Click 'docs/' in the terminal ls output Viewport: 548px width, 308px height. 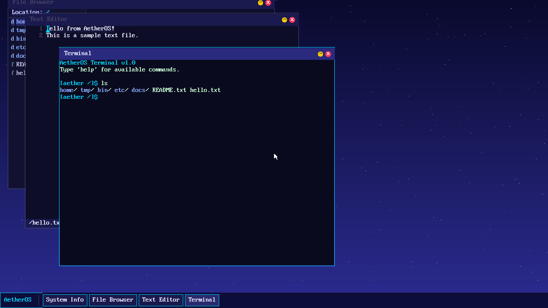140,90
